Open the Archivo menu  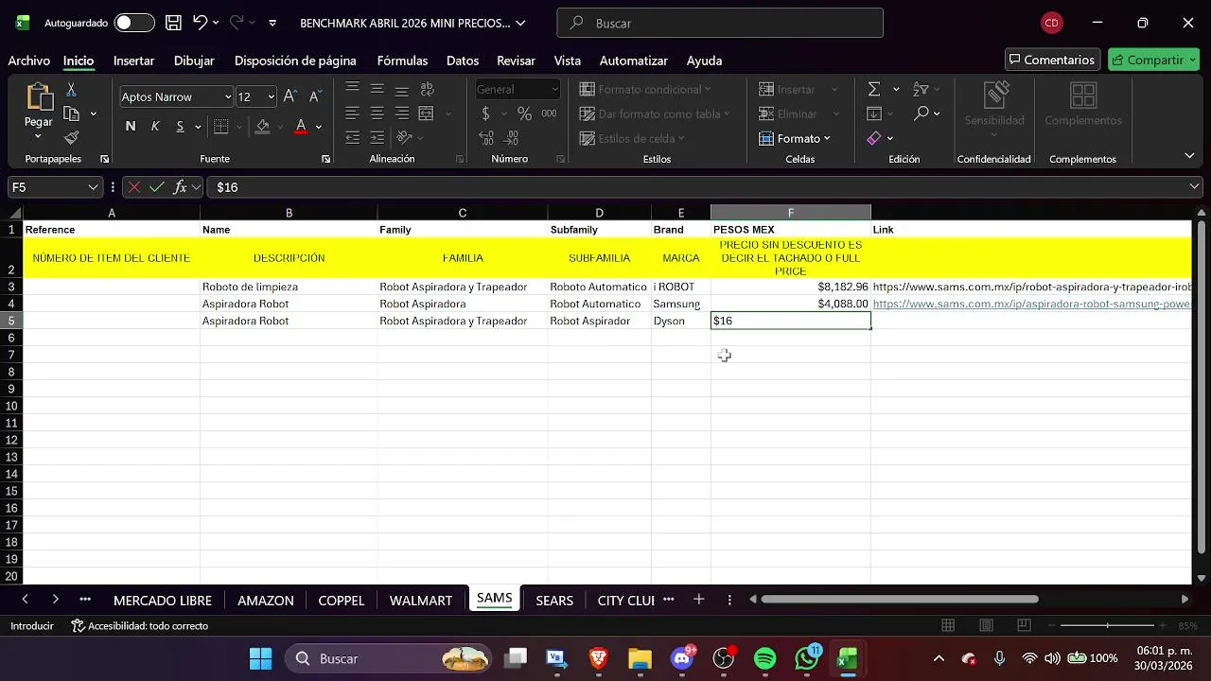[x=29, y=61]
